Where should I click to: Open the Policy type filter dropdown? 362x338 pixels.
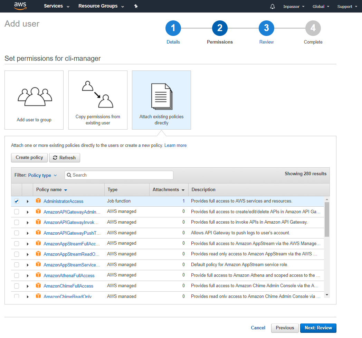point(42,175)
